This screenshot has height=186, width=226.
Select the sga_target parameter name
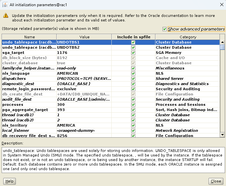tap(29, 53)
